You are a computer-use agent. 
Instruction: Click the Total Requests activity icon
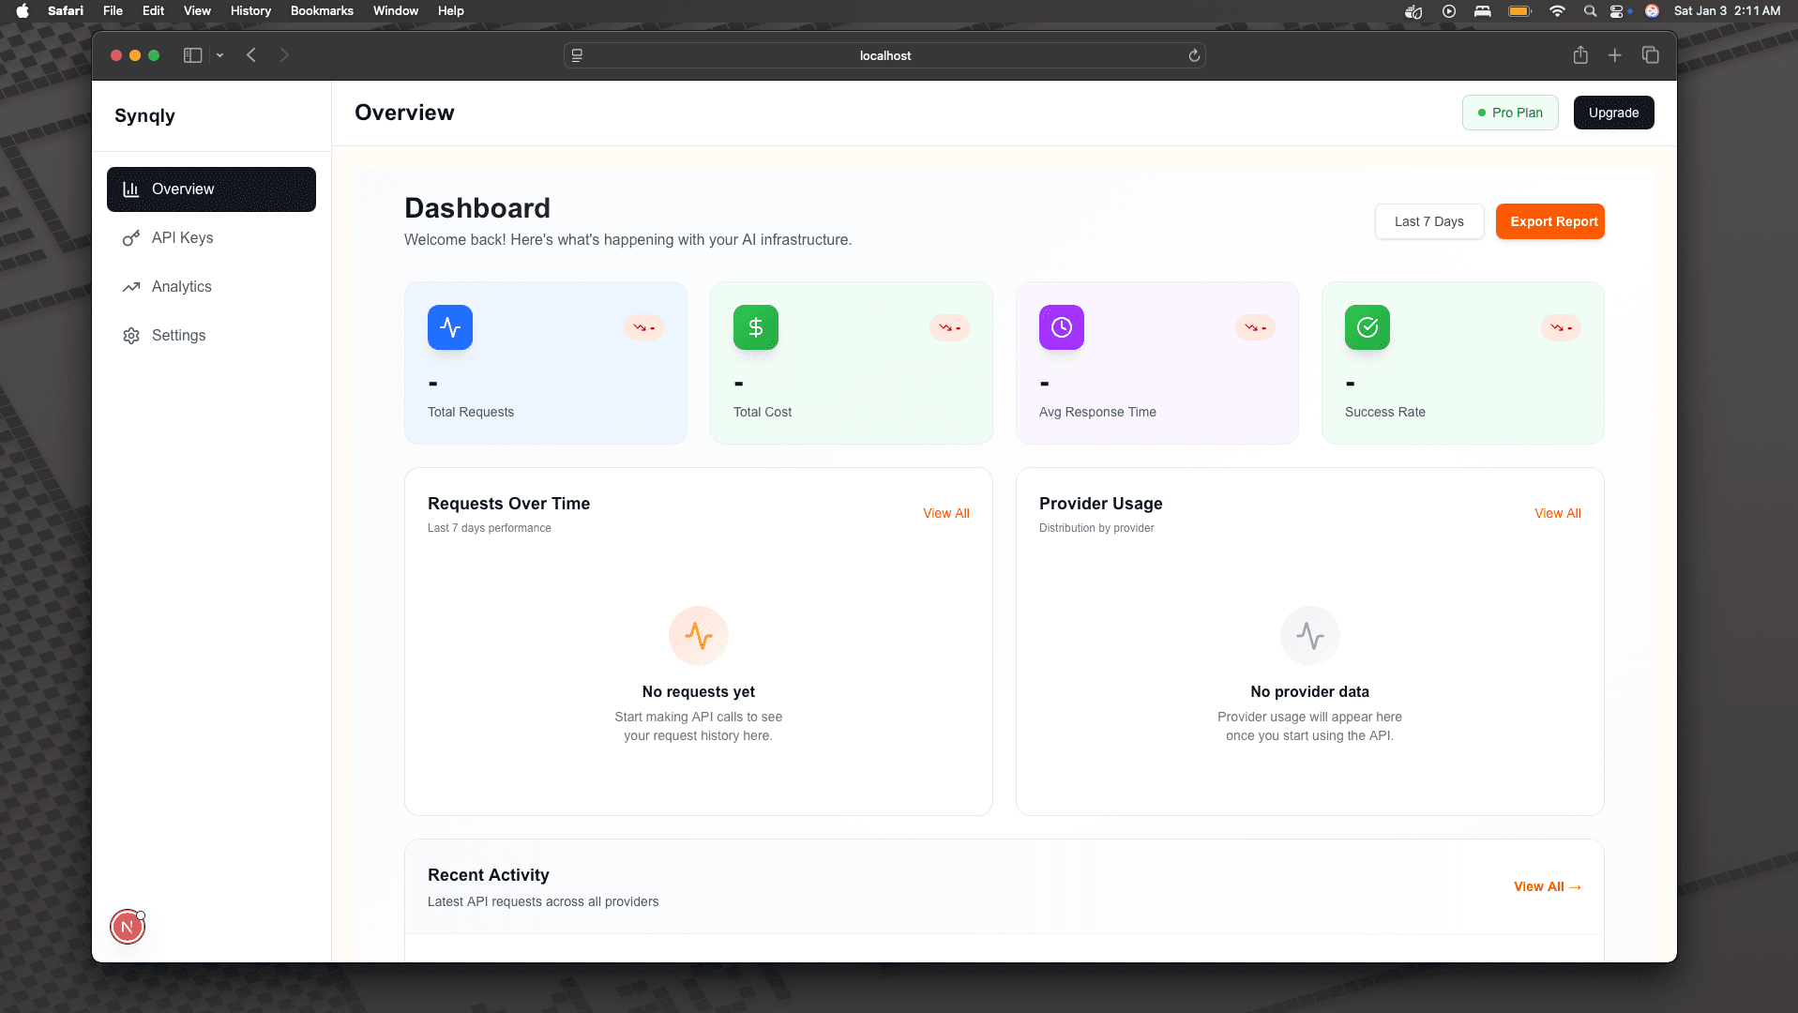coord(450,327)
